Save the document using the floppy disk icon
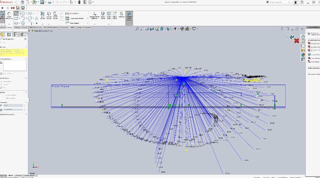This screenshot has width=320, height=178. (x=42, y=2)
